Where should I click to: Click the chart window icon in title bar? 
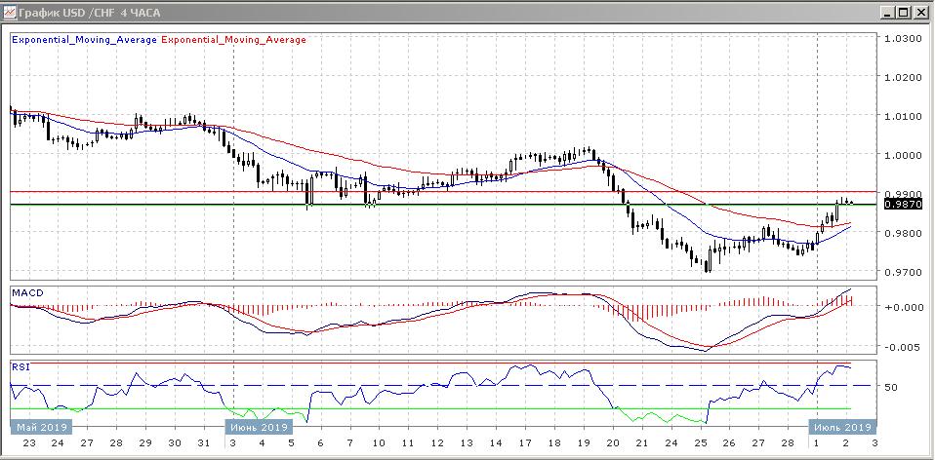click(11, 13)
